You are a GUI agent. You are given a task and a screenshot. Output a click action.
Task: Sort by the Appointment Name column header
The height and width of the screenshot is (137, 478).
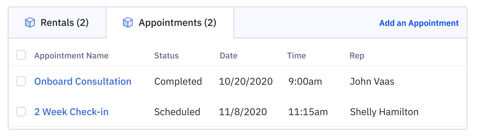(x=71, y=56)
